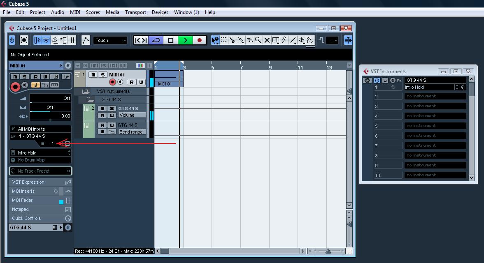Click empty VST instrument slot 2

[435, 96]
